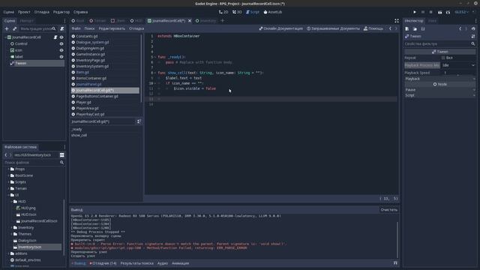The image size is (480, 270).
Task: Add a new node with the plus icon
Action: [x=7, y=28]
